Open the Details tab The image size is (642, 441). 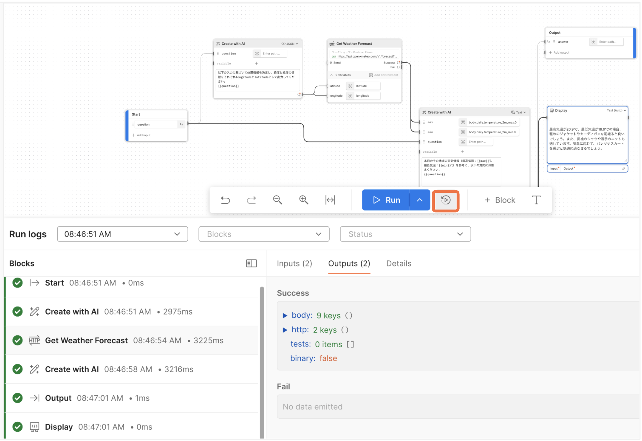(398, 263)
